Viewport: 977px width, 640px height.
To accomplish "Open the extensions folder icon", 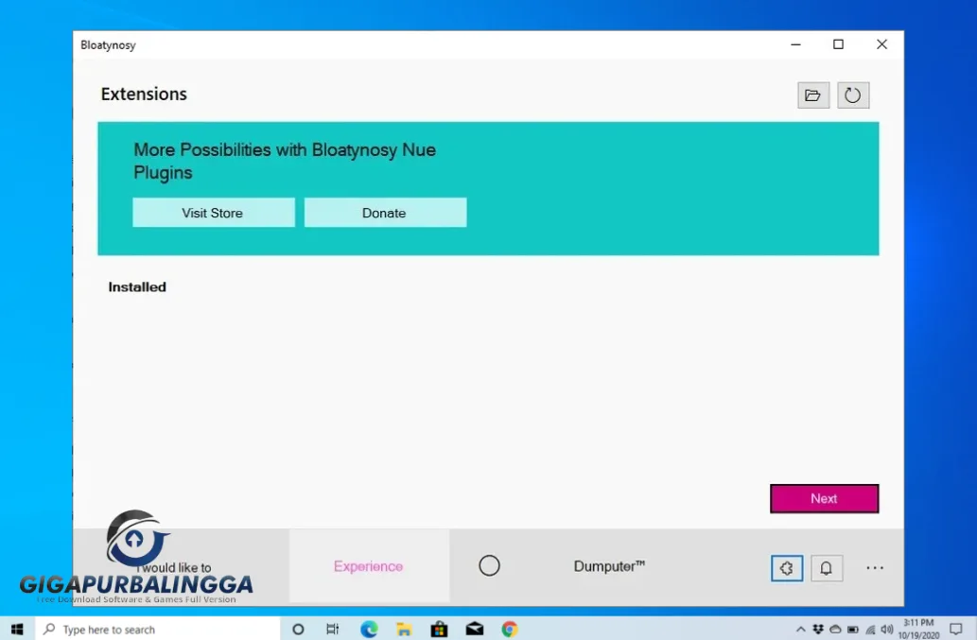I will (813, 95).
